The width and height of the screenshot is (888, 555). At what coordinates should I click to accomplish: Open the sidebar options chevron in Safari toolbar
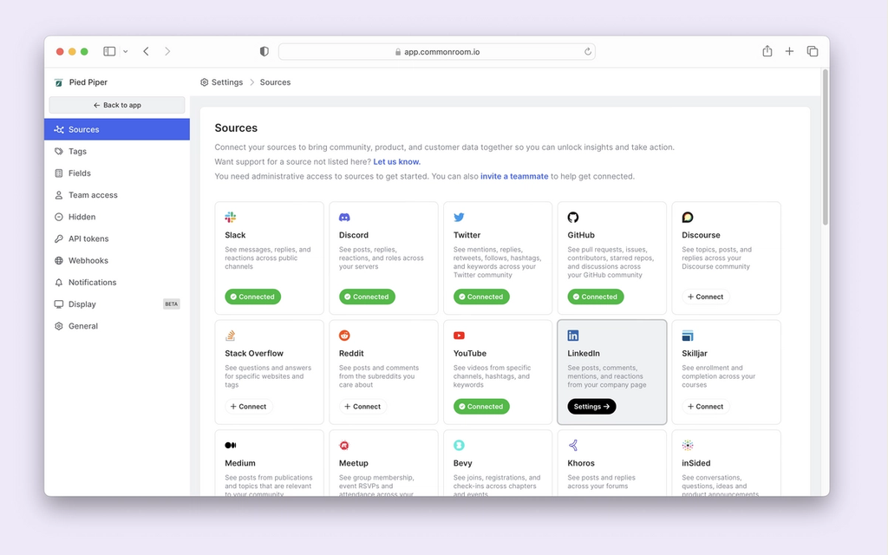[125, 51]
